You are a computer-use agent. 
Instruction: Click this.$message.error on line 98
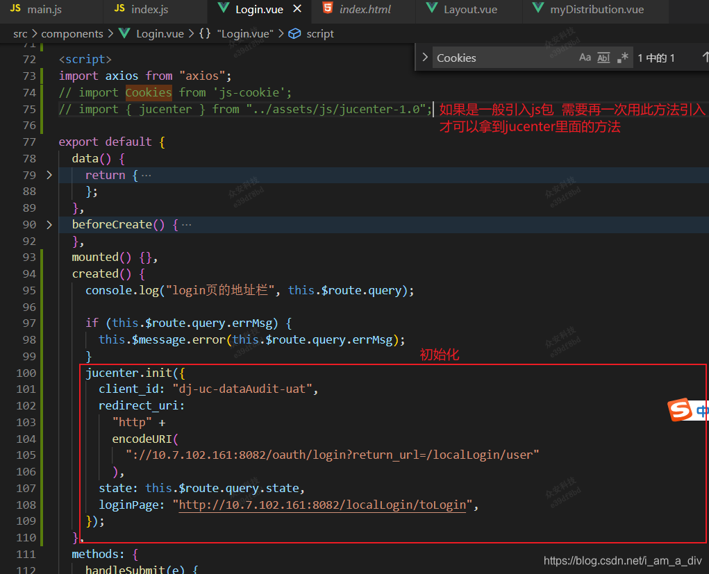pos(162,340)
